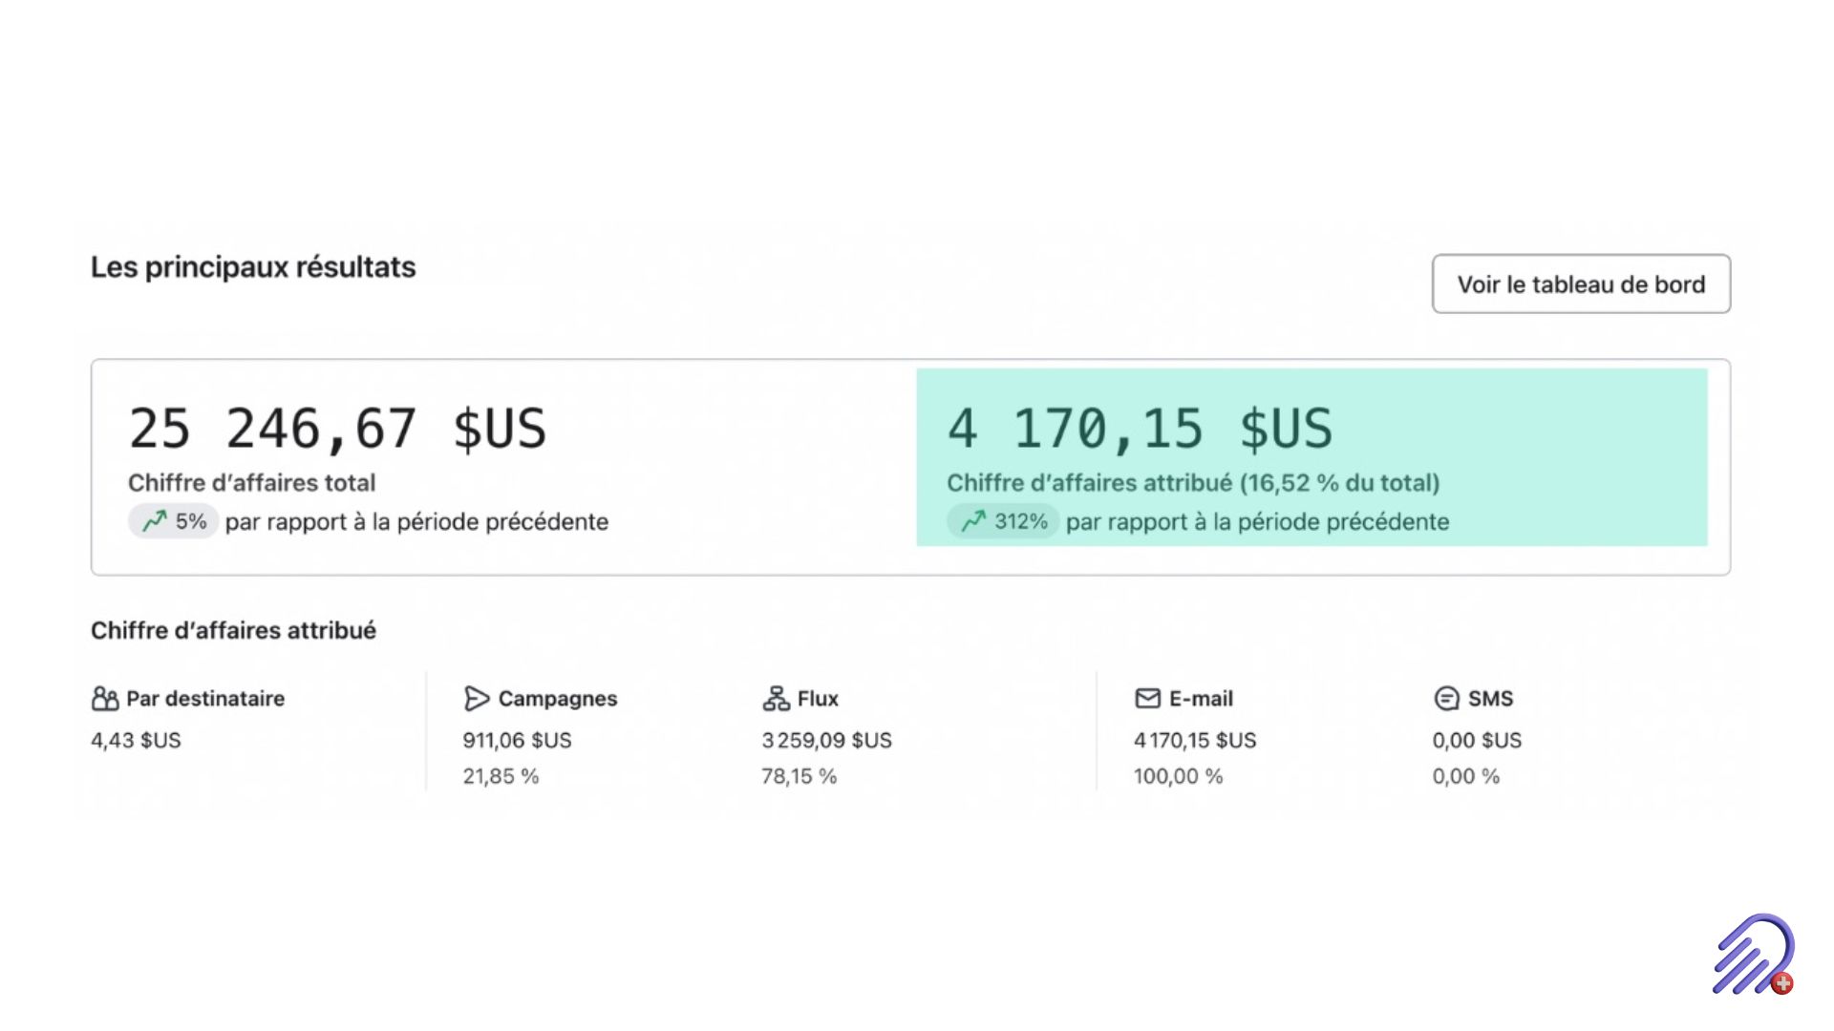Click the Campagnes amount 911,06 $US

point(517,740)
